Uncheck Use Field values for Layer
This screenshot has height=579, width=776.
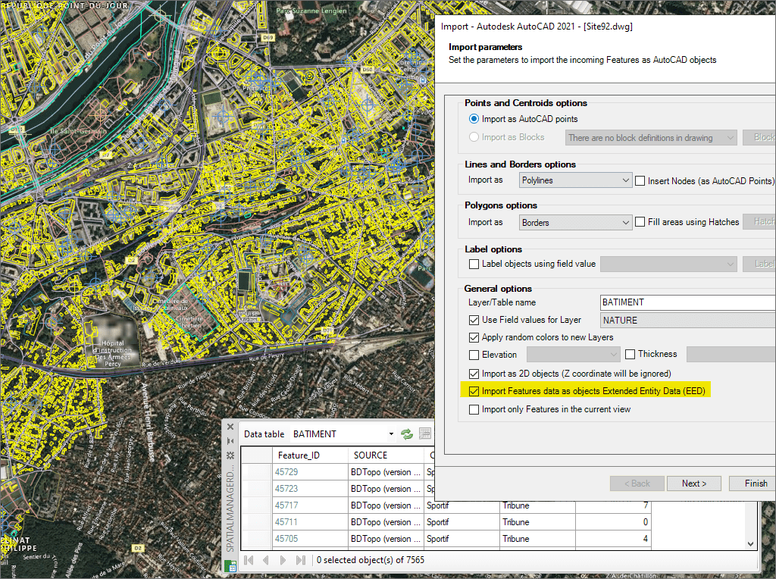pos(474,320)
